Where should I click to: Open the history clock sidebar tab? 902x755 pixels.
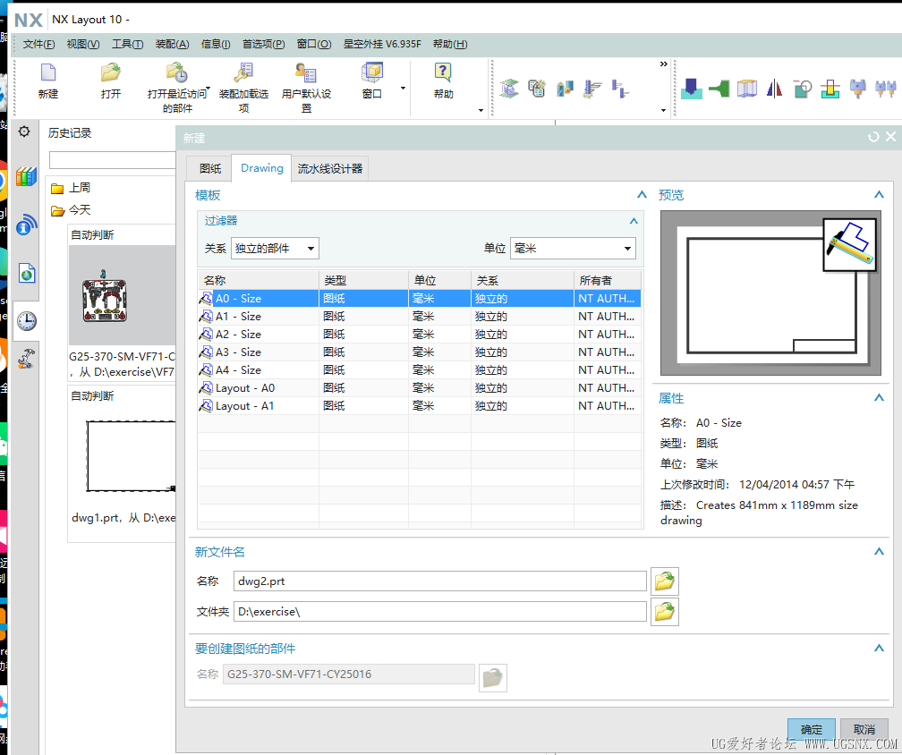click(x=26, y=321)
